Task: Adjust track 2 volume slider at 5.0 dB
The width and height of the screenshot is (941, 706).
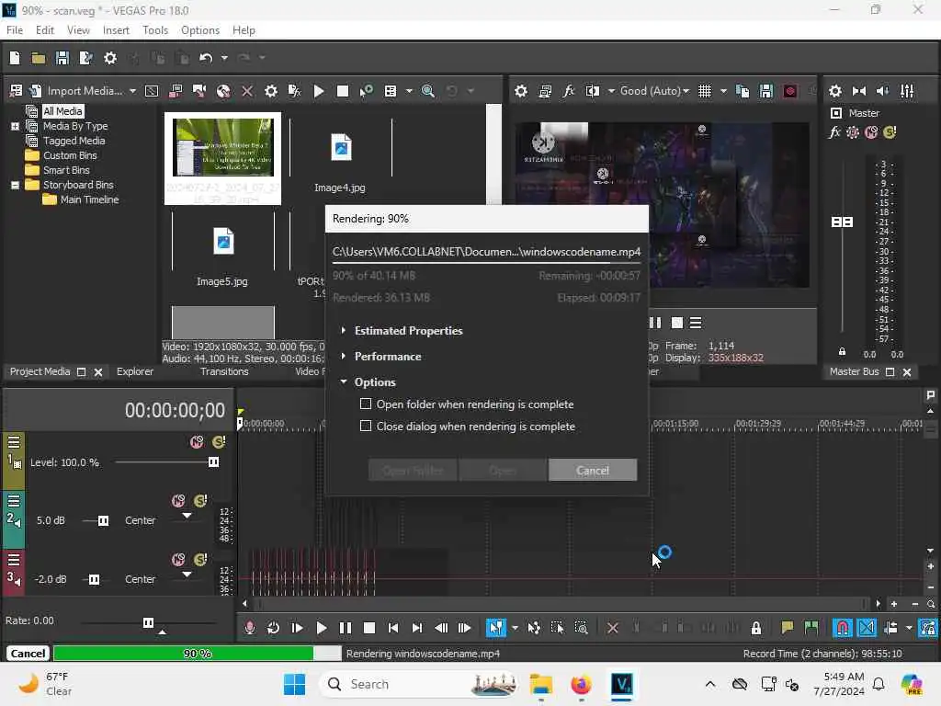Action: point(103,520)
